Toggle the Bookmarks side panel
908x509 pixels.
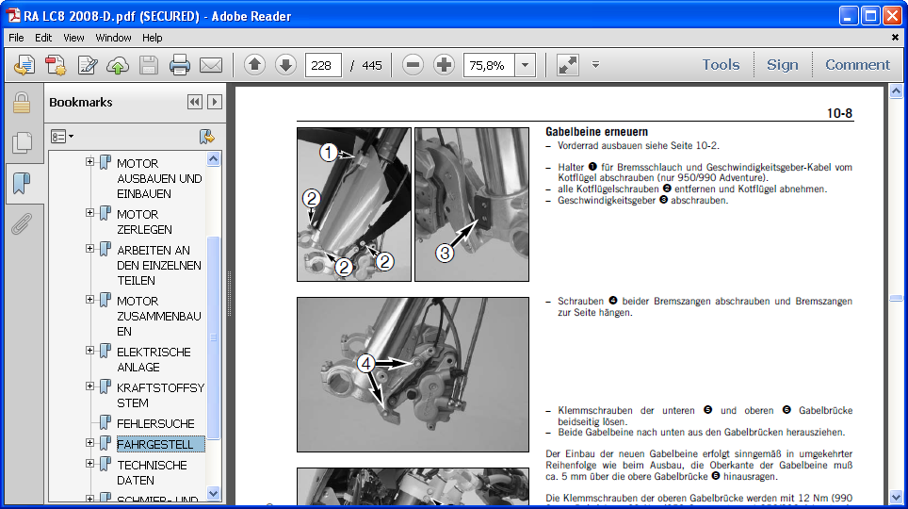click(21, 183)
